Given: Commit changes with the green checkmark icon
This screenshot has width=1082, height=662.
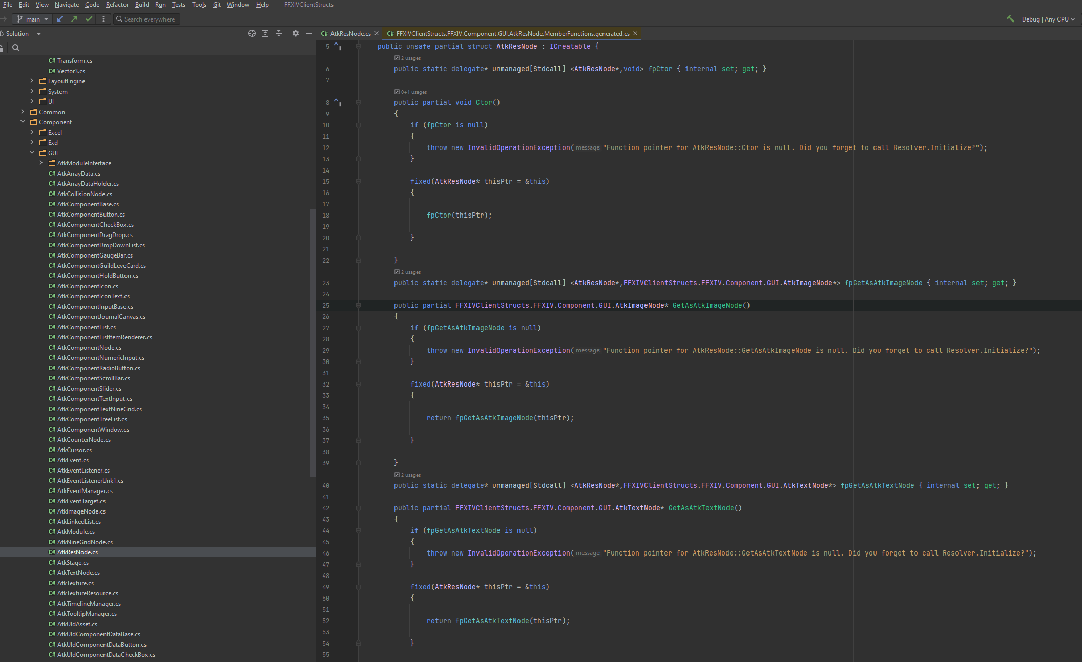Looking at the screenshot, I should tap(88, 19).
